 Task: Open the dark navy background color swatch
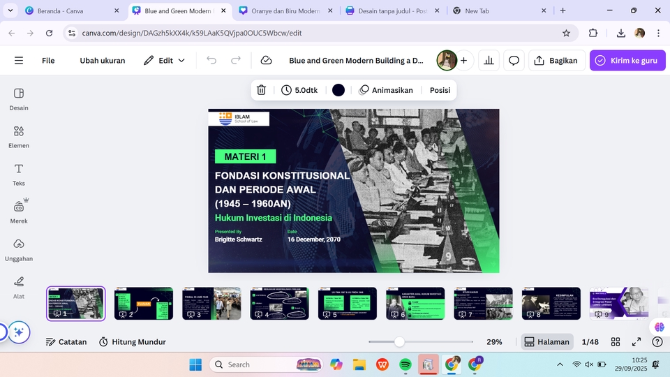[x=338, y=90]
